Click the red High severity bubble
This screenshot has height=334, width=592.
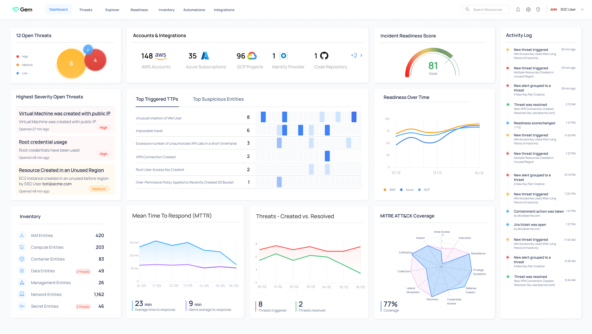point(95,60)
